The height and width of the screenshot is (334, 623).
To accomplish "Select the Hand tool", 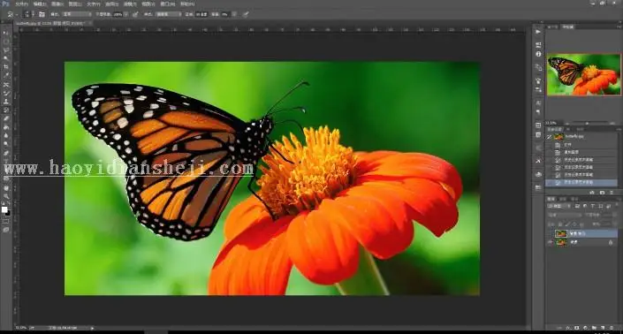I will point(6,188).
